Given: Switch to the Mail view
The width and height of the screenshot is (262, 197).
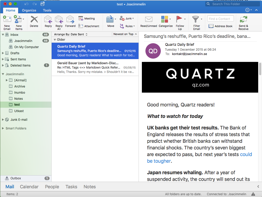Looking at the screenshot, I should click(x=10, y=187).
